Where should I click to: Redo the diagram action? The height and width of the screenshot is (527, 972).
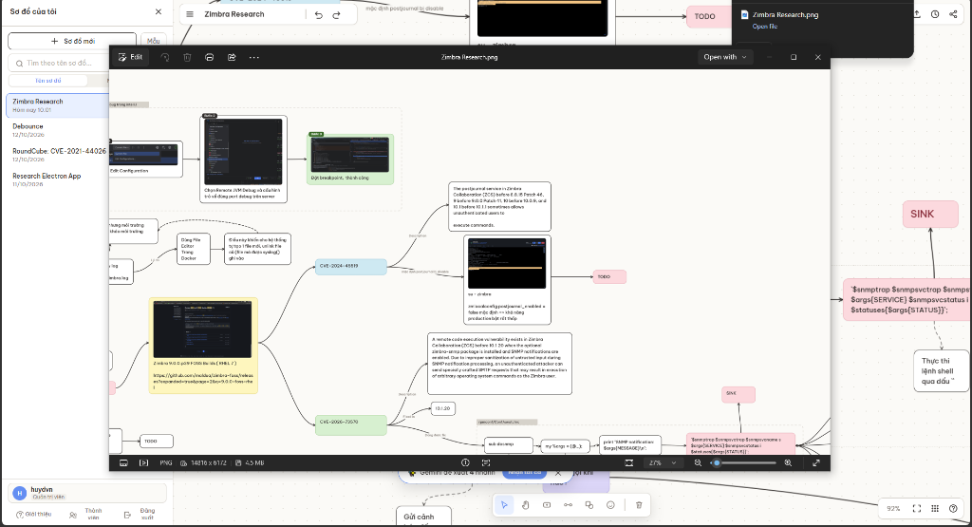337,15
